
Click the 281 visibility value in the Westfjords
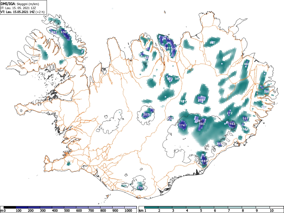point(55,32)
